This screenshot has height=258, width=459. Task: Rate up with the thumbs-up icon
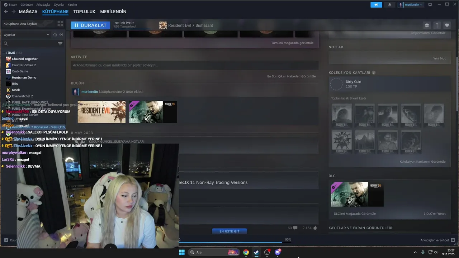315,228
